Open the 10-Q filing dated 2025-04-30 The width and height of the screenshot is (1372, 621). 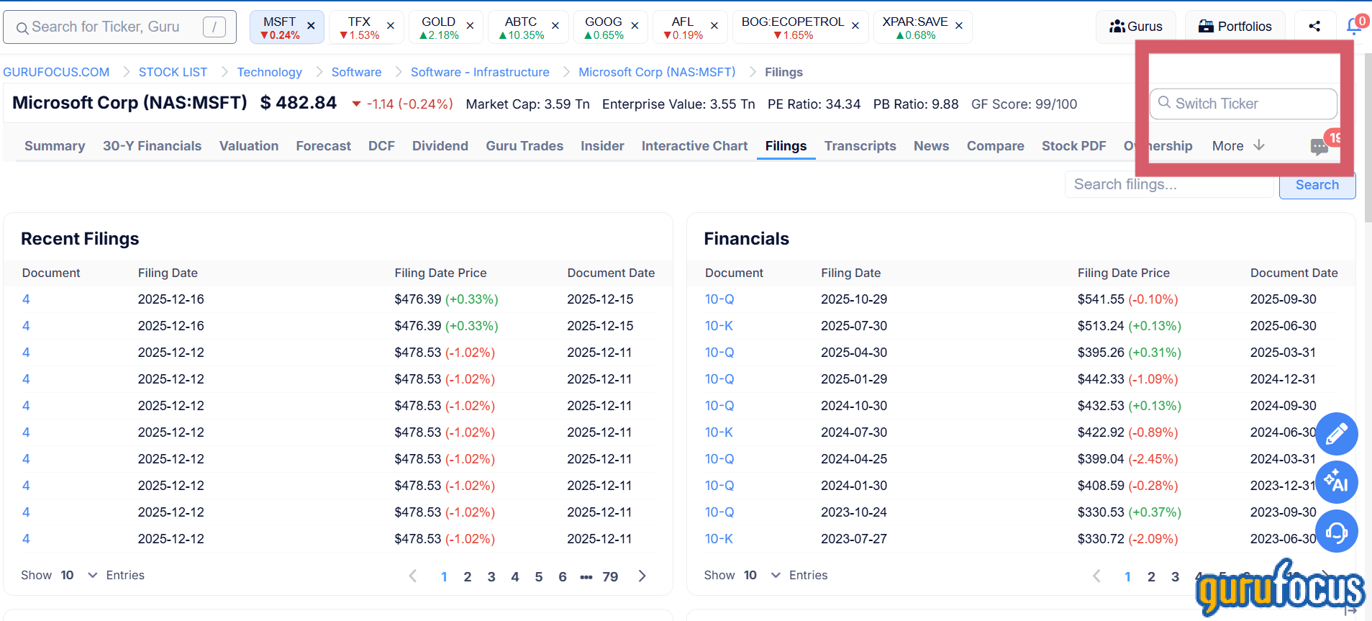point(719,353)
